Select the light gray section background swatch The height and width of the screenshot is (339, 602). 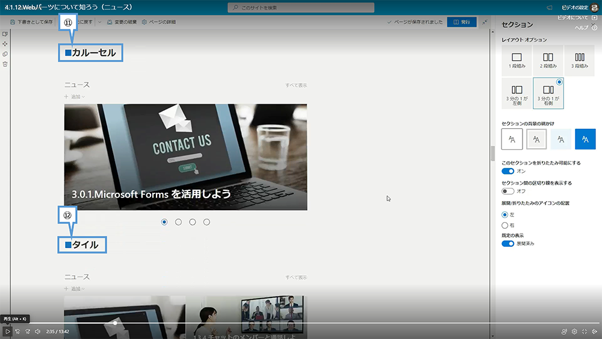point(536,139)
